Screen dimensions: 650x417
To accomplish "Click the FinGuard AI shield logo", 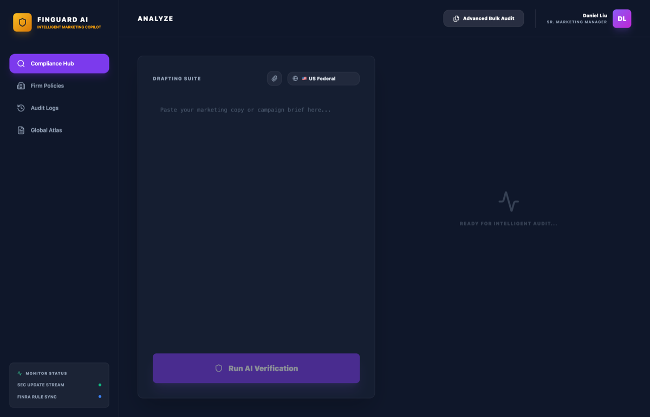I will (x=22, y=22).
